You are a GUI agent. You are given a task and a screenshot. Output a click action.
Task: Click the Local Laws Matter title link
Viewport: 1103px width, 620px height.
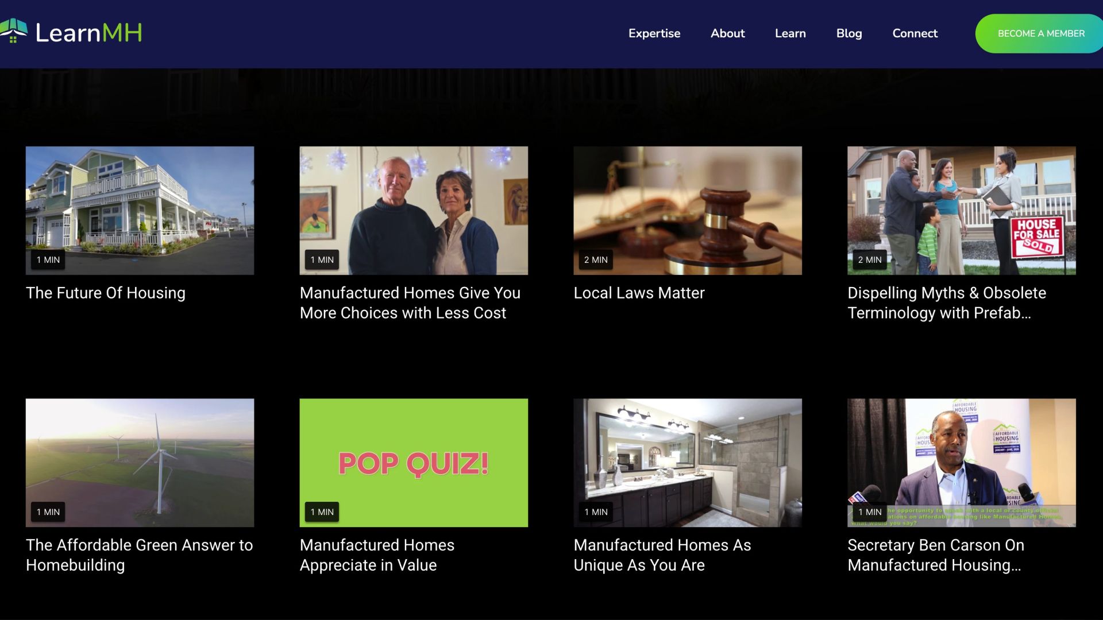tap(639, 293)
